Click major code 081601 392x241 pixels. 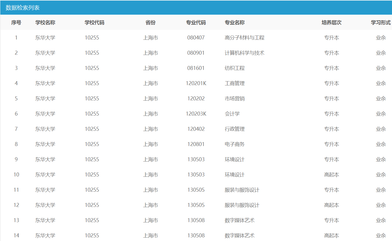point(196,68)
